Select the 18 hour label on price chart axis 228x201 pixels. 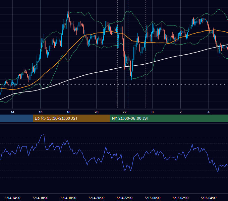68,112
